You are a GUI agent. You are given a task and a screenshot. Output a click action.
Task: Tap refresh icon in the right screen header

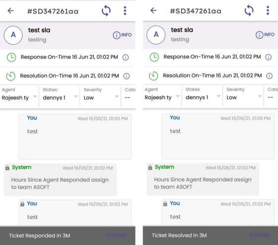click(249, 10)
